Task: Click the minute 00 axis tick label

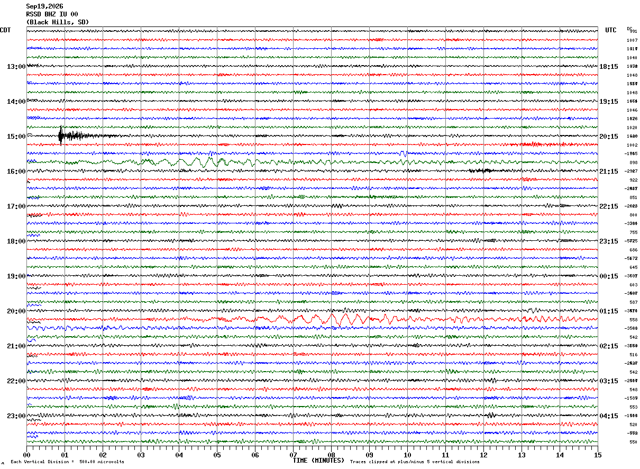Action: (27, 455)
